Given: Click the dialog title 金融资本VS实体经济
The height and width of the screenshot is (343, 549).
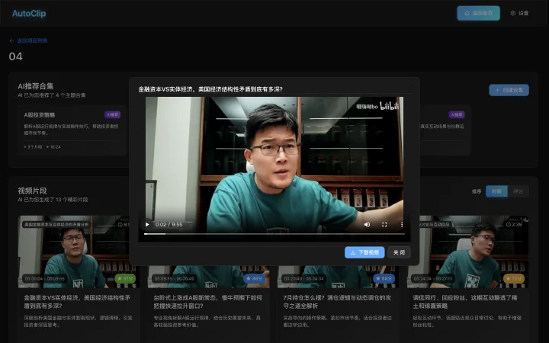Looking at the screenshot, I should coord(210,89).
